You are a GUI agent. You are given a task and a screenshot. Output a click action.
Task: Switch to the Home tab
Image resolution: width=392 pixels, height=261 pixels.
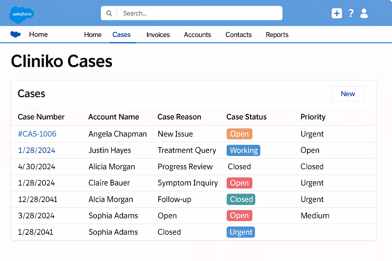[93, 35]
